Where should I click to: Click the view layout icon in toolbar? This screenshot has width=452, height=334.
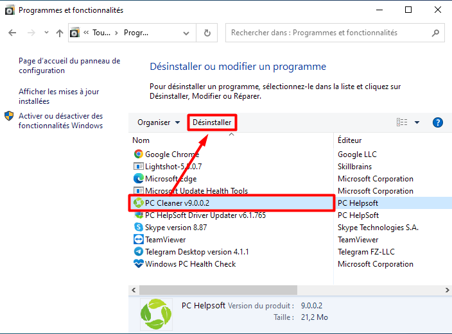pos(402,122)
